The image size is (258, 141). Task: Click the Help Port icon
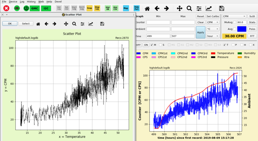click(x=136, y=8)
